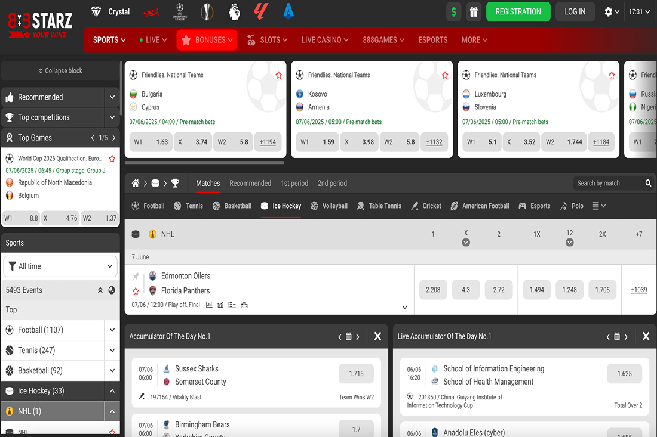Open the 888GAMES menu
This screenshot has width=657, height=437.
click(x=383, y=40)
